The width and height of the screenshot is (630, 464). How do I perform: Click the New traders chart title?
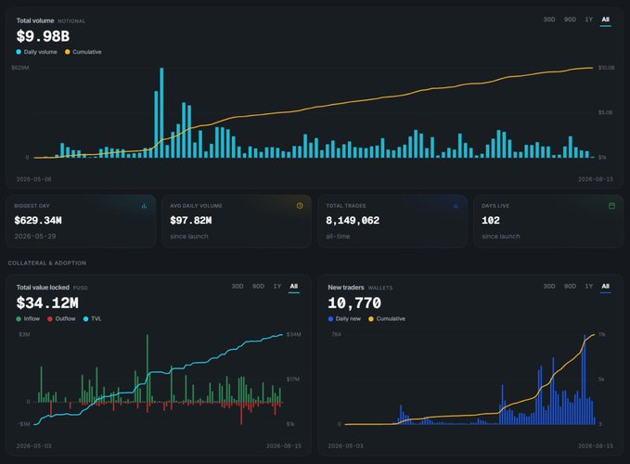345,288
